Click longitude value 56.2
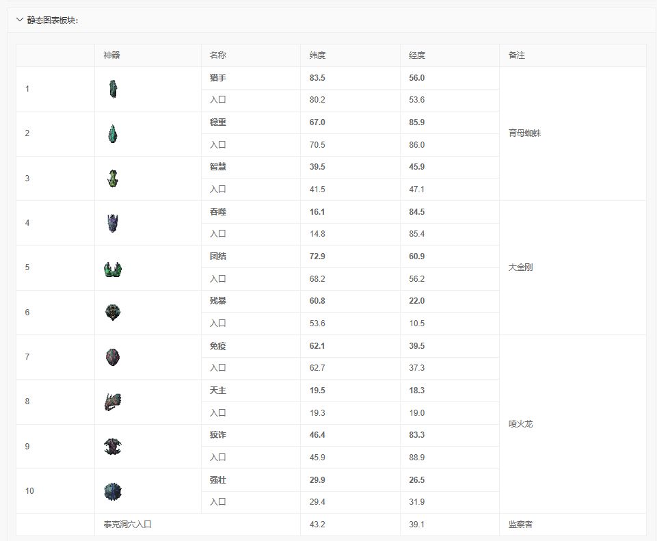The width and height of the screenshot is (657, 541). click(x=416, y=279)
